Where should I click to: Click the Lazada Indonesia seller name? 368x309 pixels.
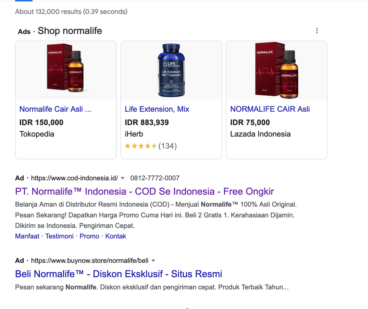coord(260,134)
